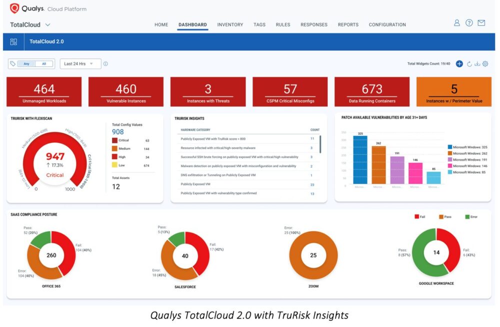Refresh the dashboard with the reload icon
This screenshot has height=327, width=500.
(x=469, y=64)
